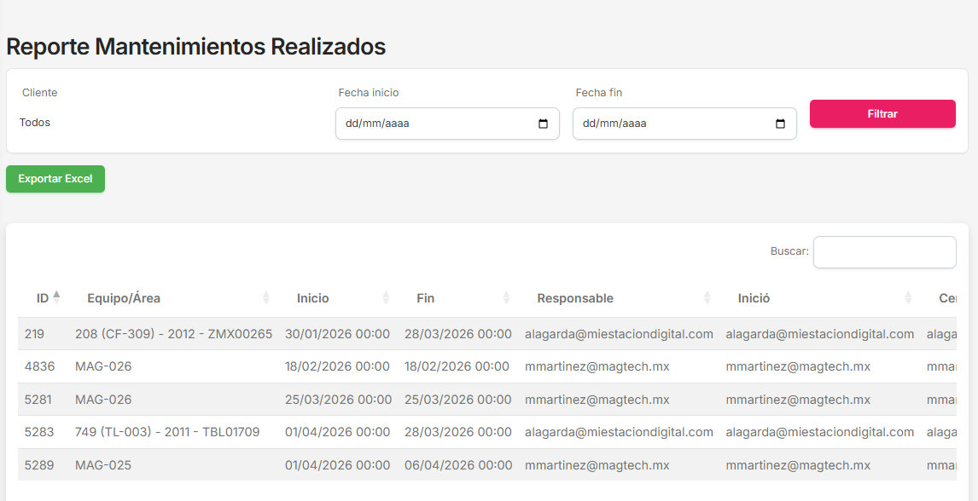Click the Responsable column header text
The image size is (978, 501).
coord(575,298)
